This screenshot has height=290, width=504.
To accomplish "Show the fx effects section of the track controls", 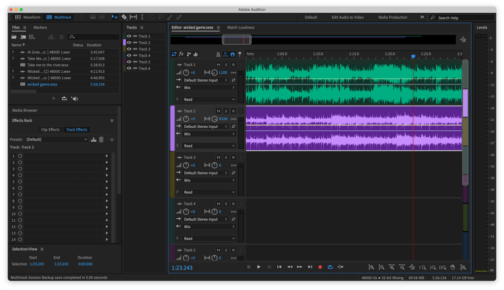I will point(181,54).
